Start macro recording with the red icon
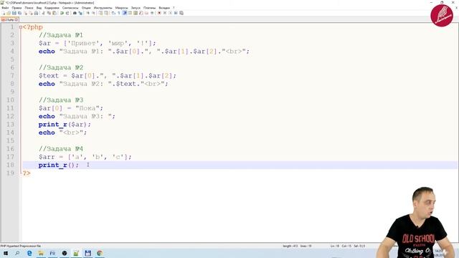 coord(159,13)
